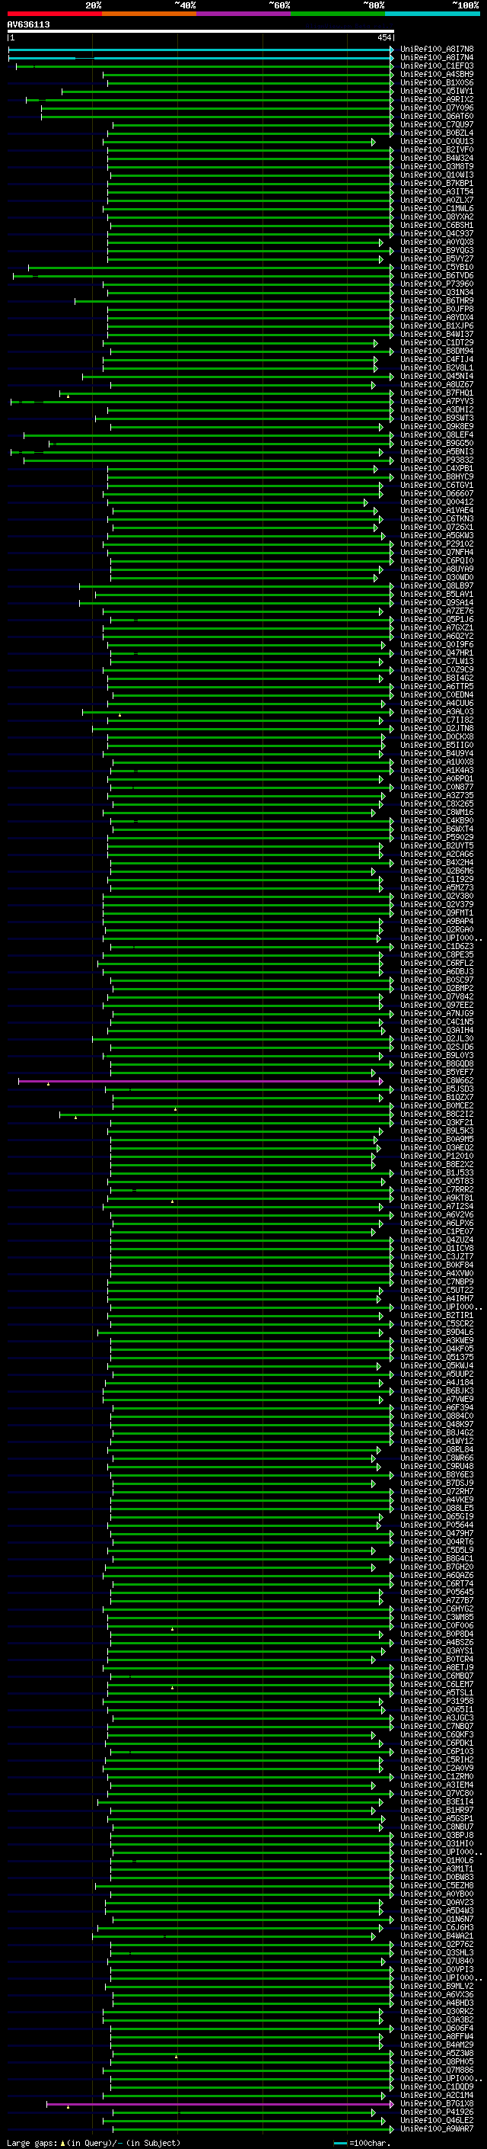This screenshot has width=487, height=2149.
Task: Open the UniRef100_A6F394 entry
Action: click(x=437, y=1407)
